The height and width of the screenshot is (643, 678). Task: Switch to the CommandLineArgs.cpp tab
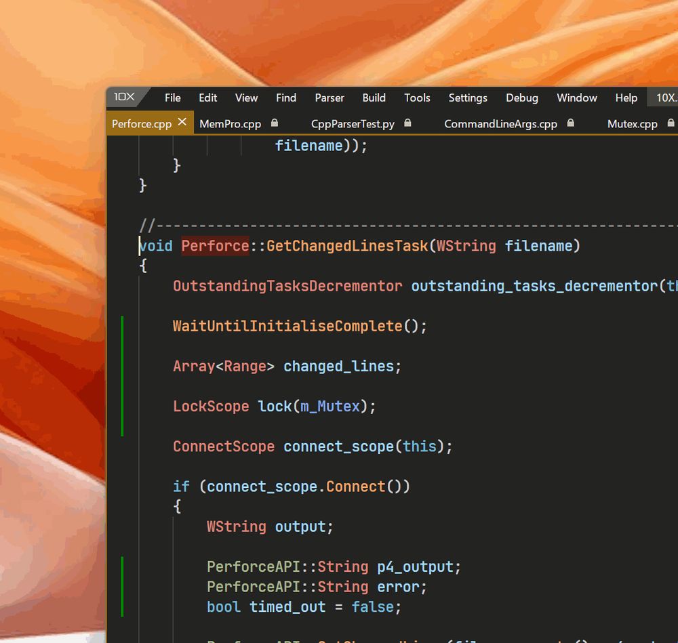click(501, 123)
